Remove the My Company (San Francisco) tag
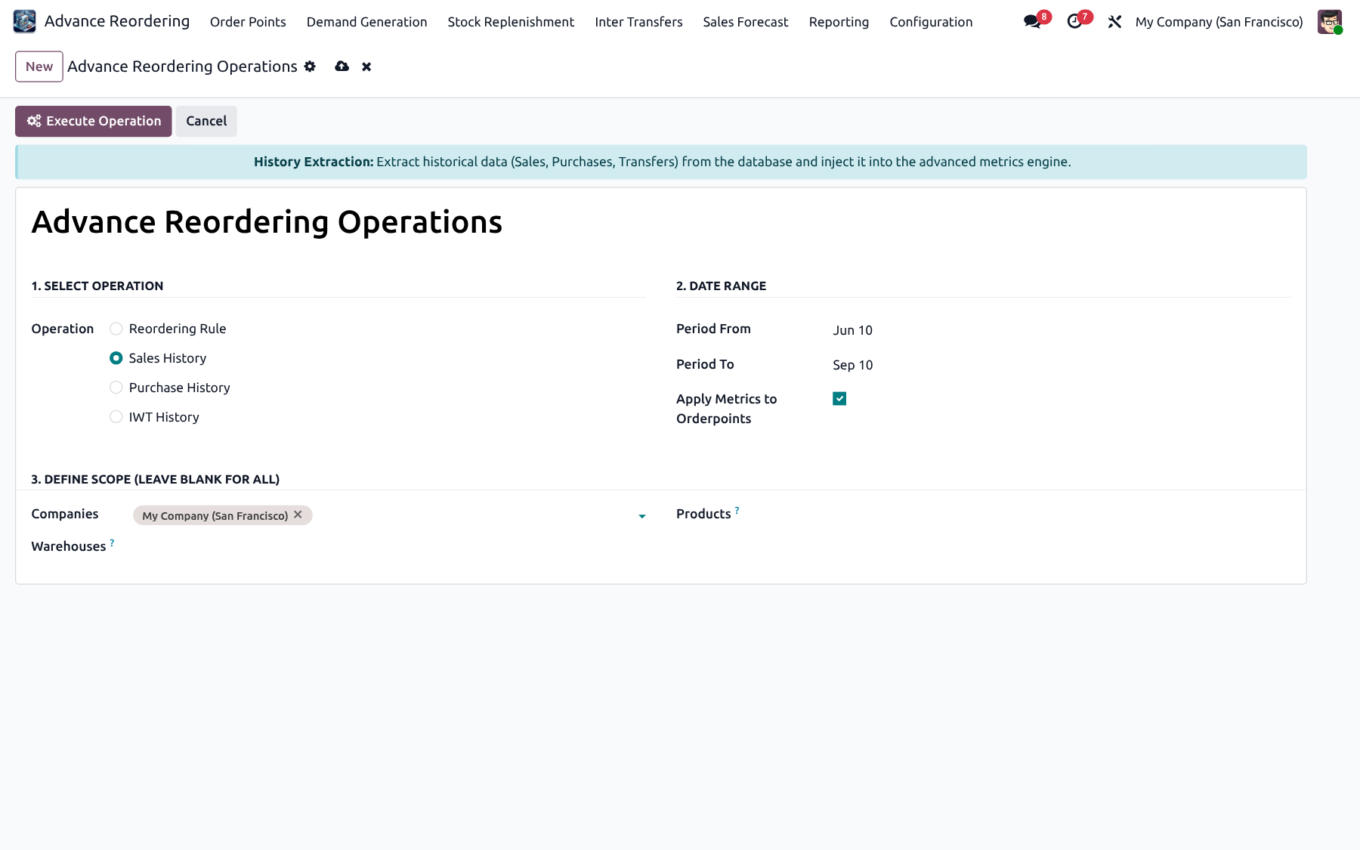 [x=298, y=515]
